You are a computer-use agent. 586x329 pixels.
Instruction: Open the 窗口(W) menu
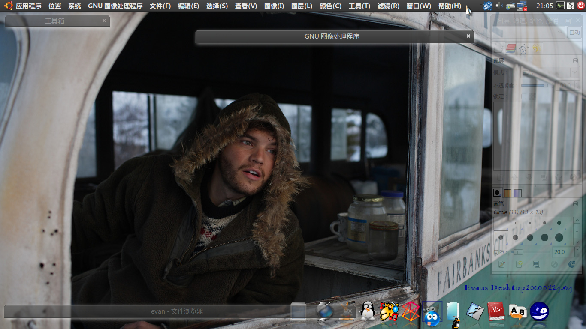point(419,6)
